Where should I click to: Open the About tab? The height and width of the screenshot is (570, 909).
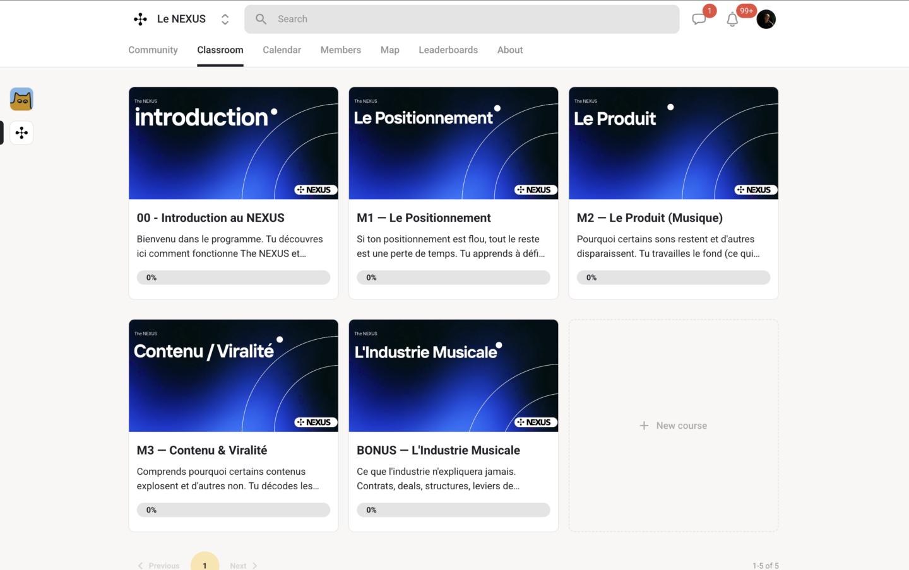click(509, 50)
